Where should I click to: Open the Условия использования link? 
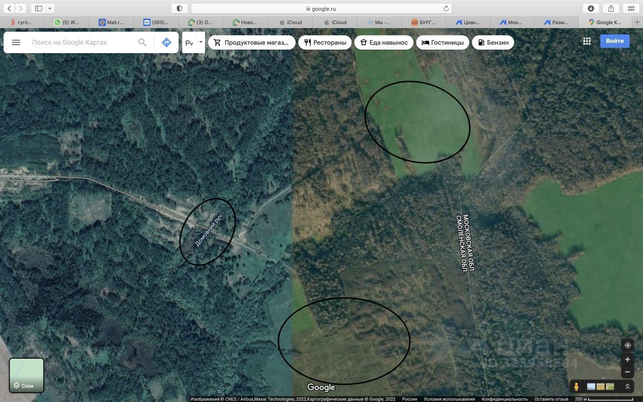pos(449,399)
